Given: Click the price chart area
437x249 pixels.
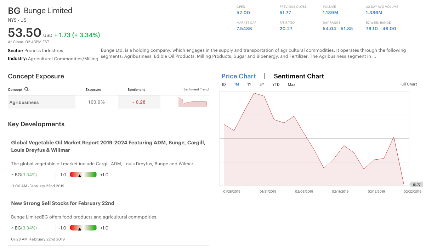Looking at the screenshot, I should click(314, 138).
